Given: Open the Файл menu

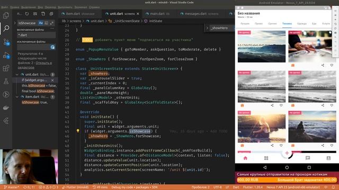Looking at the screenshot, I should click(5, 7).
